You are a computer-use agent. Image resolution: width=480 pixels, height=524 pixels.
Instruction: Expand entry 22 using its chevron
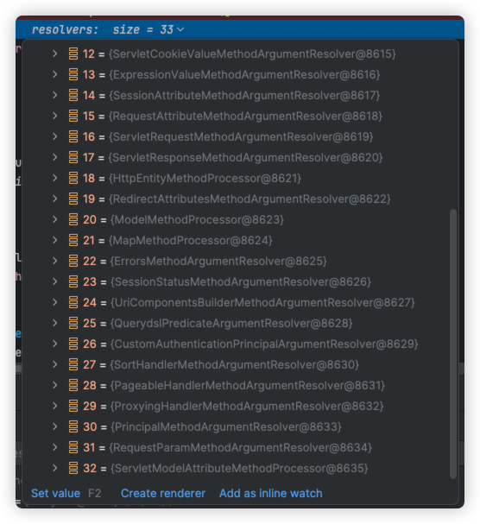(55, 261)
